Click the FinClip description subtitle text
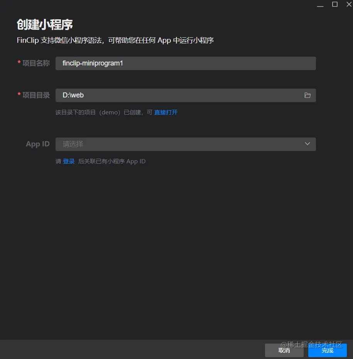Viewport: 353px width, 359px height. [115, 40]
